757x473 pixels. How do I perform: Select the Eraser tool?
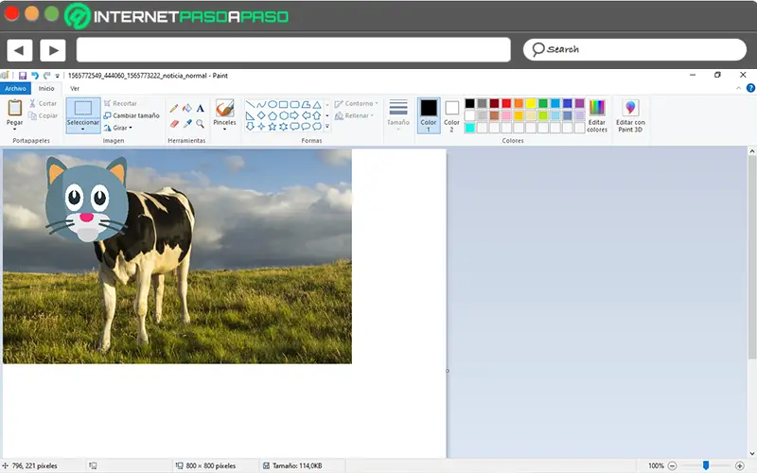pos(174,124)
